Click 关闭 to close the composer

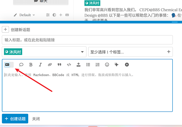coord(36,119)
